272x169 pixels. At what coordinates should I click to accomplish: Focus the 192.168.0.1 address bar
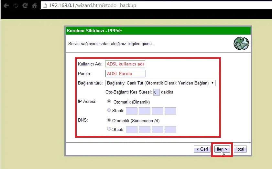[x=156, y=5]
